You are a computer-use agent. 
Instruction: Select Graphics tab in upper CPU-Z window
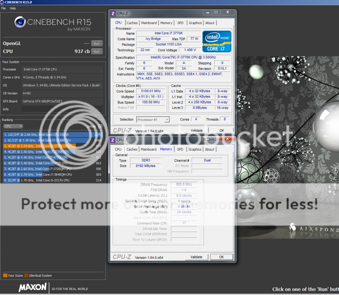pyautogui.click(x=195, y=23)
